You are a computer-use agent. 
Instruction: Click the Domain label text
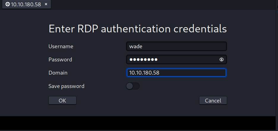coord(58,72)
